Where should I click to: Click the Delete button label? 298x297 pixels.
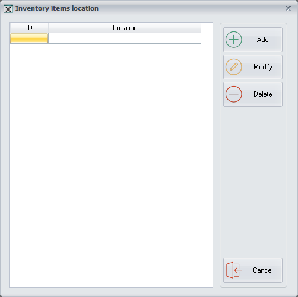point(263,94)
